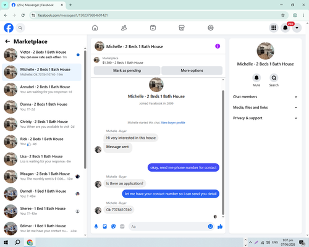309x247 pixels.
Task: Open the Facebook menu grid icon
Action: (274, 28)
